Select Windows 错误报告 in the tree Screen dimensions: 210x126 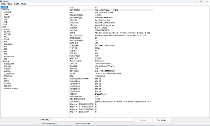[11, 88]
